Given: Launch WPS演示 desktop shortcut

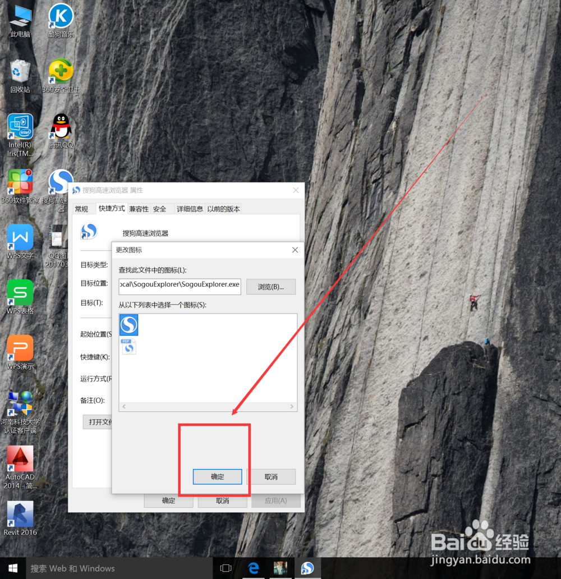Looking at the screenshot, I should coord(20,353).
